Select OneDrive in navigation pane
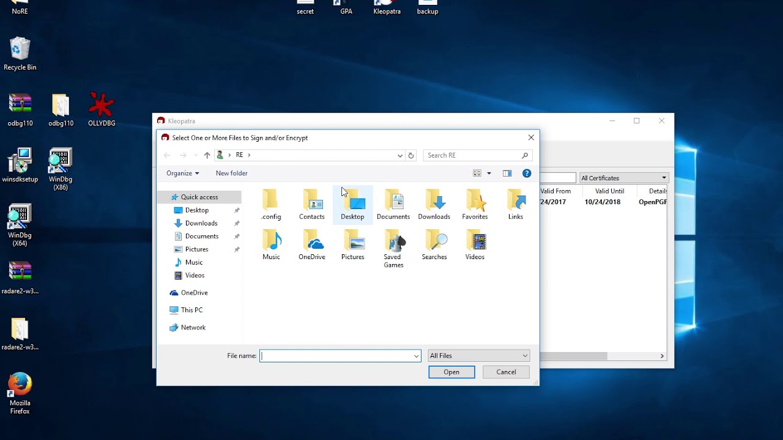Image resolution: width=783 pixels, height=440 pixels. (x=195, y=293)
